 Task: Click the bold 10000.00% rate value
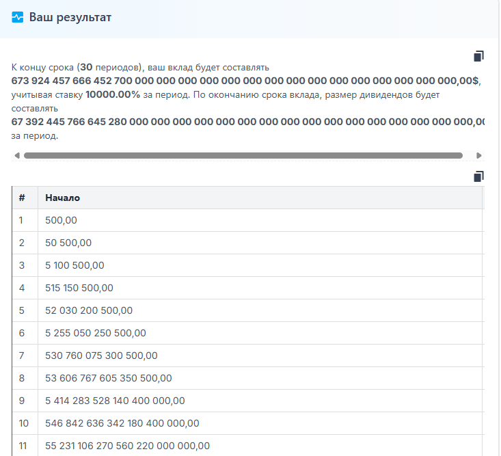click(113, 94)
